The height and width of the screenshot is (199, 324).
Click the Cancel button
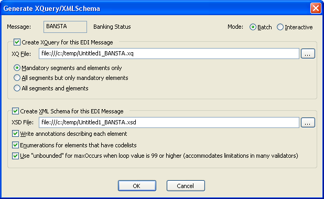click(x=186, y=185)
